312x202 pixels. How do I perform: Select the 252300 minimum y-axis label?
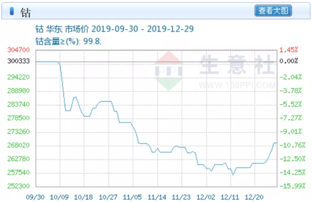[x=18, y=186]
